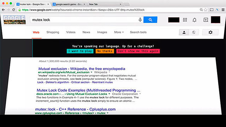The width and height of the screenshot is (226, 127).
Task: Click the share plus box icon
Action: click(206, 20)
